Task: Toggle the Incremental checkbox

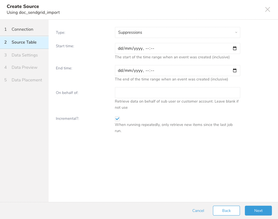Action: tap(117, 119)
